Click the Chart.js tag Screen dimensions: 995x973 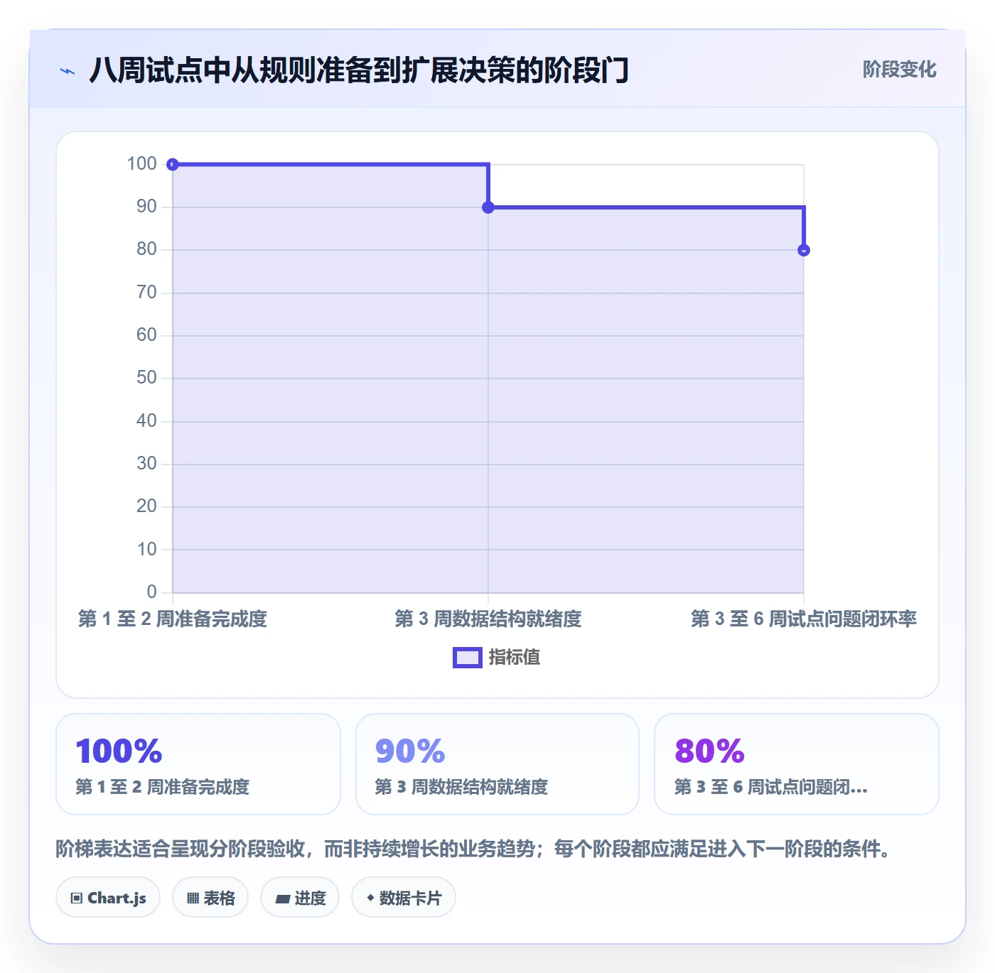[108, 898]
